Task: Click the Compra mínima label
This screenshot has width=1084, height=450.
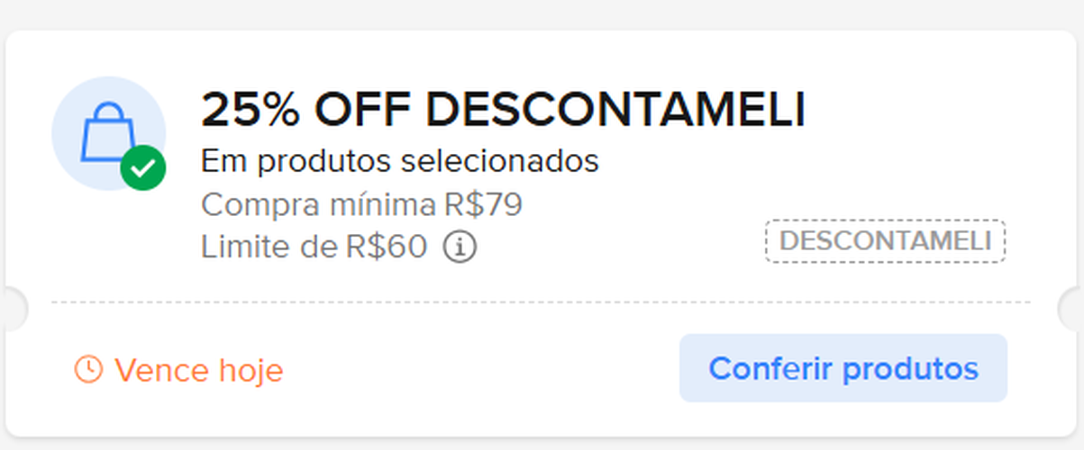Action: 318,205
